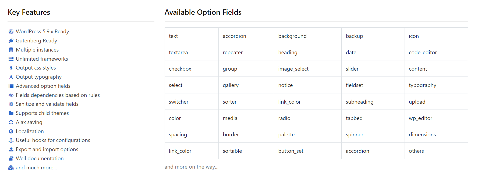This screenshot has width=478, height=182.
Task: Click the database icon beside Multiple instances
Action: click(x=11, y=50)
